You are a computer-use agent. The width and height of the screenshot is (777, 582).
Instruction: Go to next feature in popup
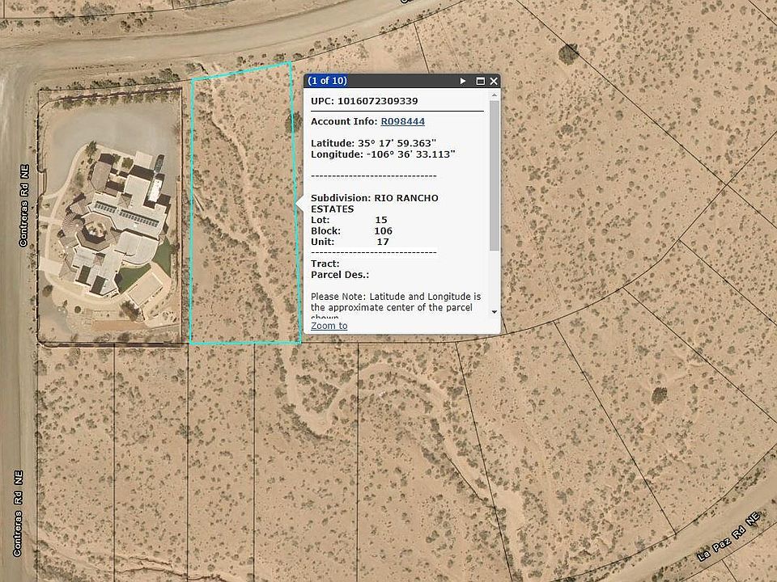pyautogui.click(x=463, y=81)
